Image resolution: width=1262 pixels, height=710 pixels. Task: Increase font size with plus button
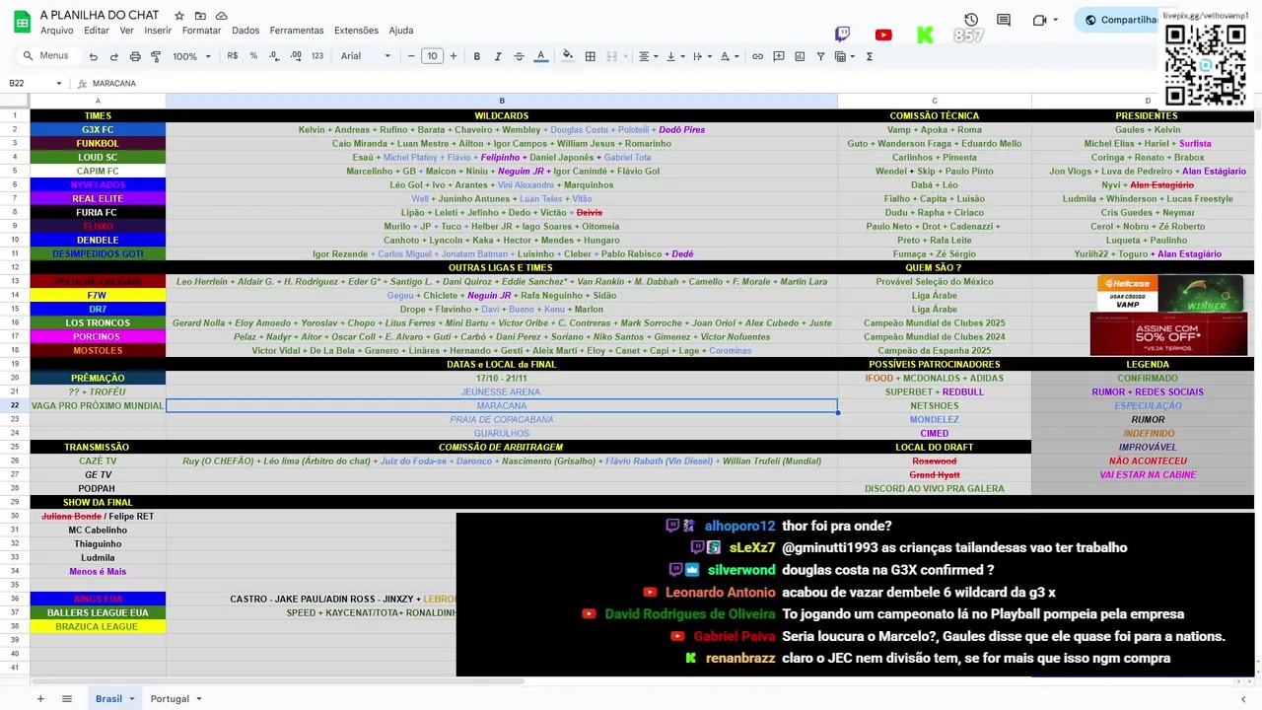(454, 56)
